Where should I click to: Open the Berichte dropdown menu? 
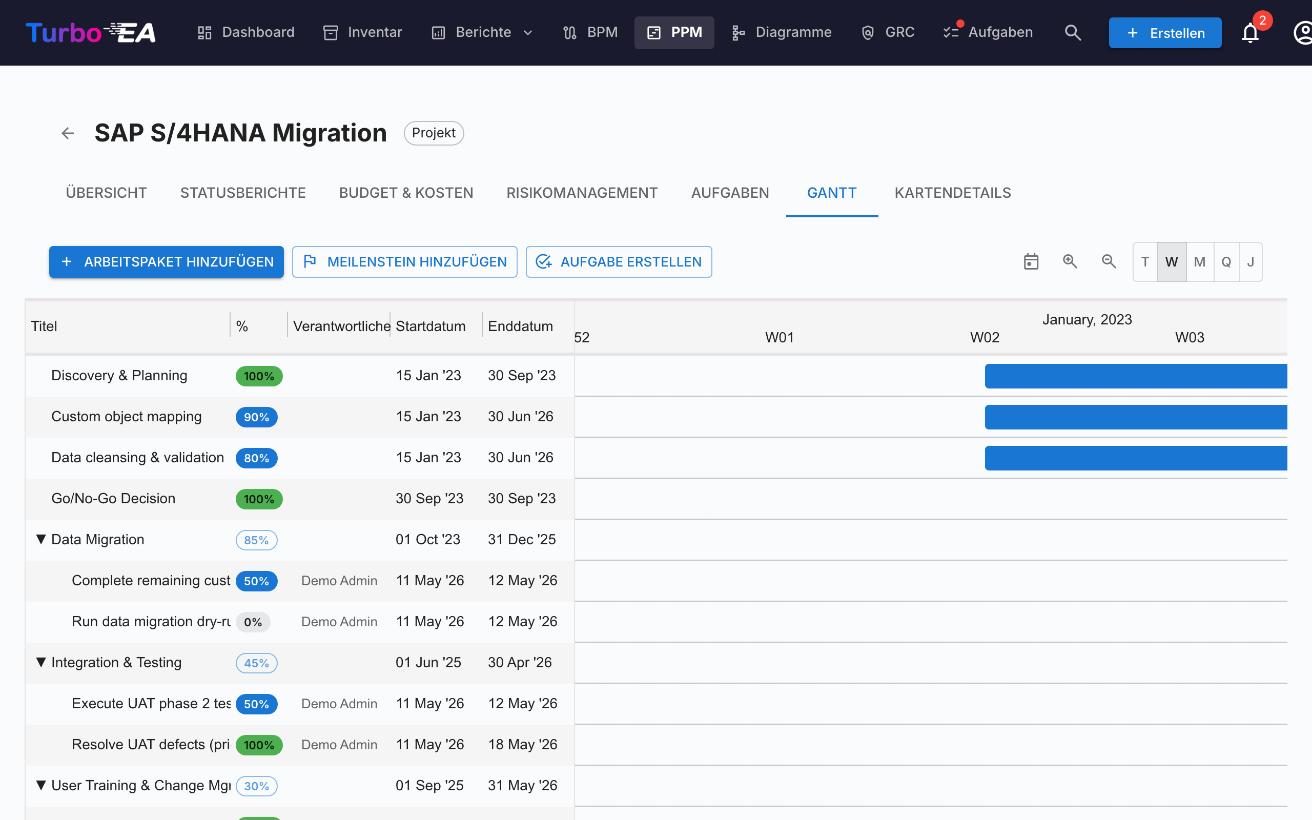(482, 32)
